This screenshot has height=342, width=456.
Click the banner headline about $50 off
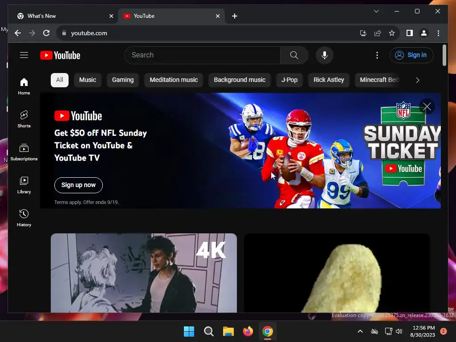coord(101,146)
